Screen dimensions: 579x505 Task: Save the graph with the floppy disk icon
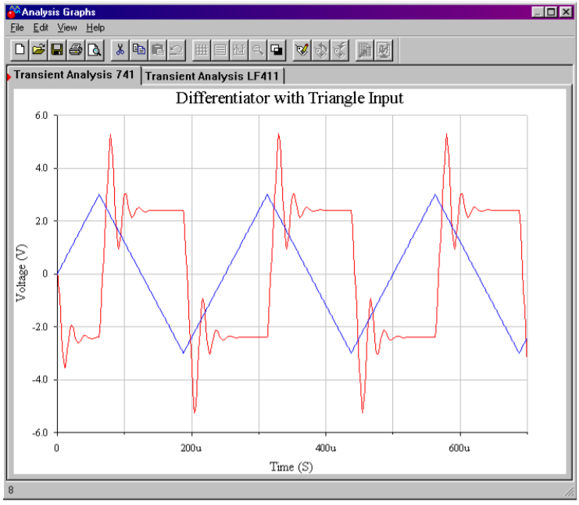(56, 50)
